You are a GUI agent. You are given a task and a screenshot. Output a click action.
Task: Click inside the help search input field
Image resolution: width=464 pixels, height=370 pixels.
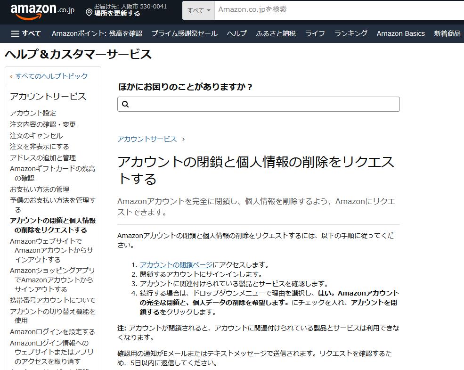tap(258, 104)
